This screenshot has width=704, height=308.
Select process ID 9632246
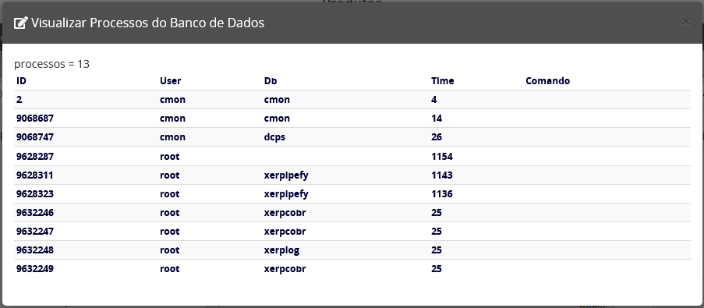34,212
